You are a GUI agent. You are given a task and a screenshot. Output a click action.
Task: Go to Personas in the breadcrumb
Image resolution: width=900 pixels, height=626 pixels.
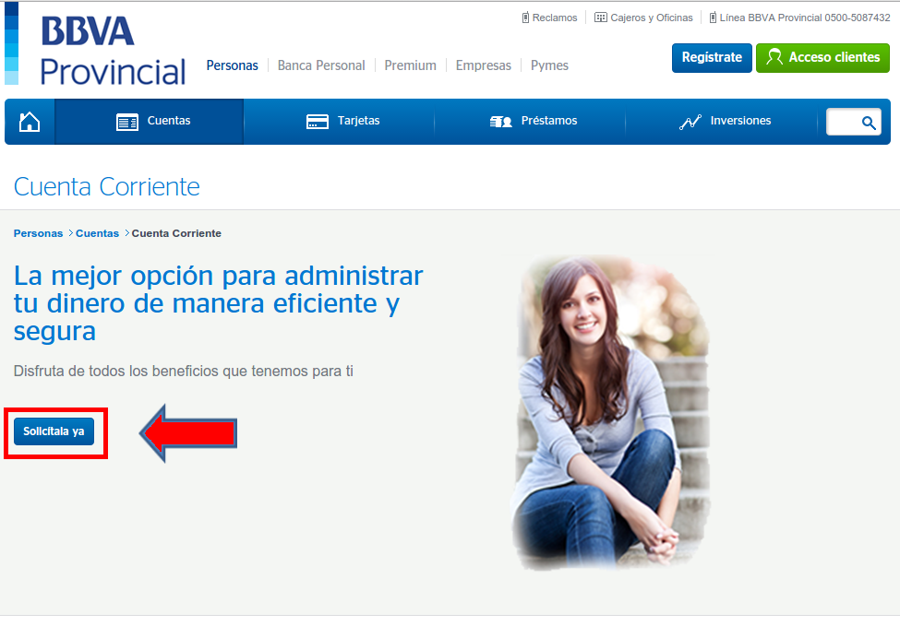click(x=38, y=233)
